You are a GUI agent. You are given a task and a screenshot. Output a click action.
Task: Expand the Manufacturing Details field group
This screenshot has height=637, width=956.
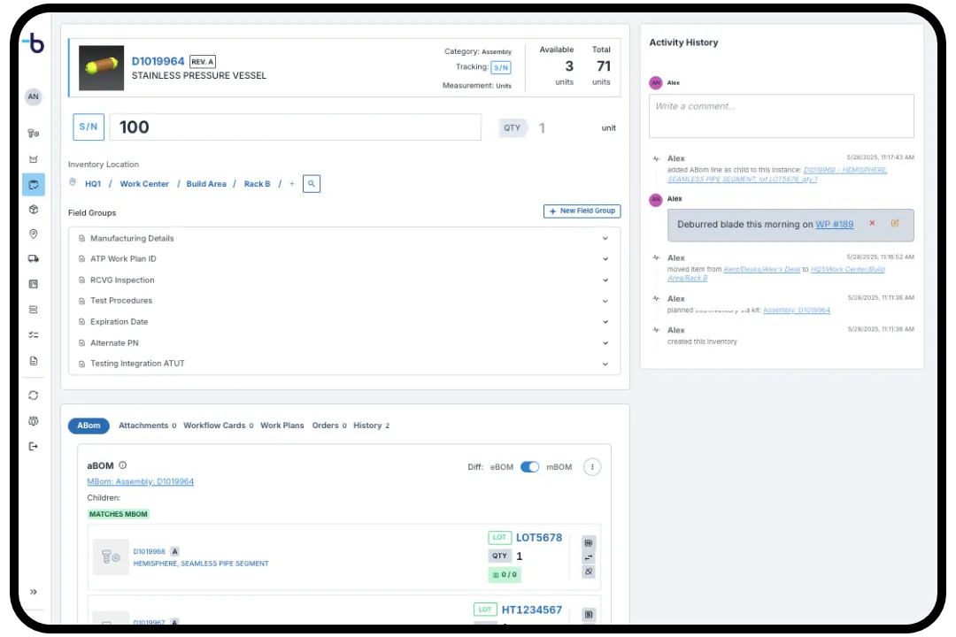tap(605, 238)
